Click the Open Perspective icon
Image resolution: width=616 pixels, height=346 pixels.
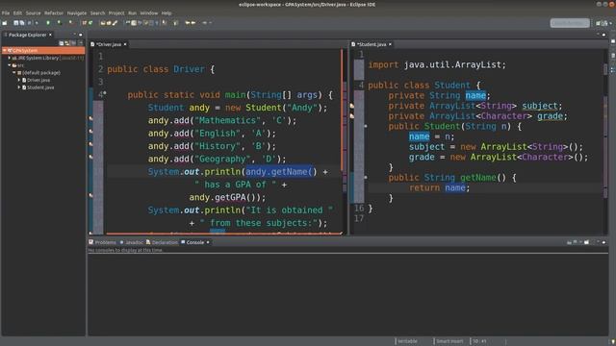click(x=599, y=23)
